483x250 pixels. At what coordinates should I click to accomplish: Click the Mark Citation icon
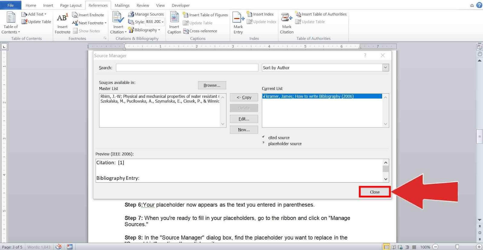point(286,17)
